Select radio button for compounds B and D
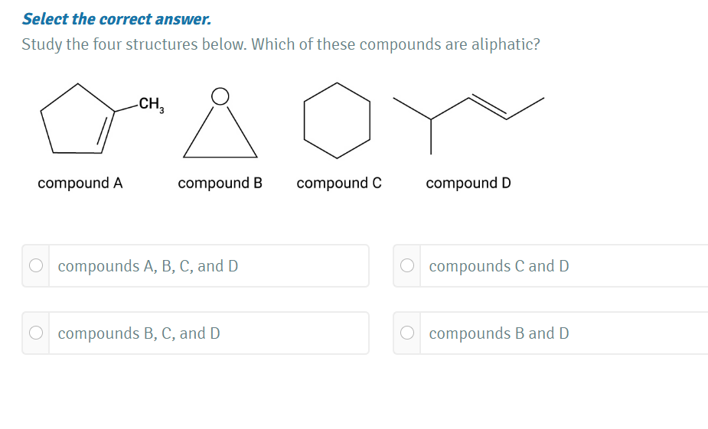 pyautogui.click(x=407, y=333)
